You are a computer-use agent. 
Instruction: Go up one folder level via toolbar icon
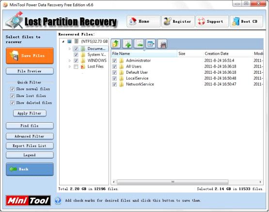click(116, 44)
